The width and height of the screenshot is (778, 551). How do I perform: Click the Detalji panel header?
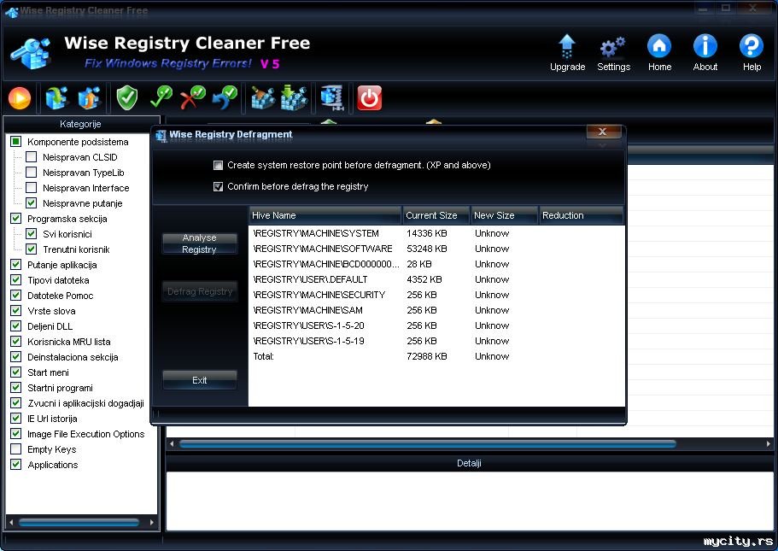pyautogui.click(x=470, y=463)
